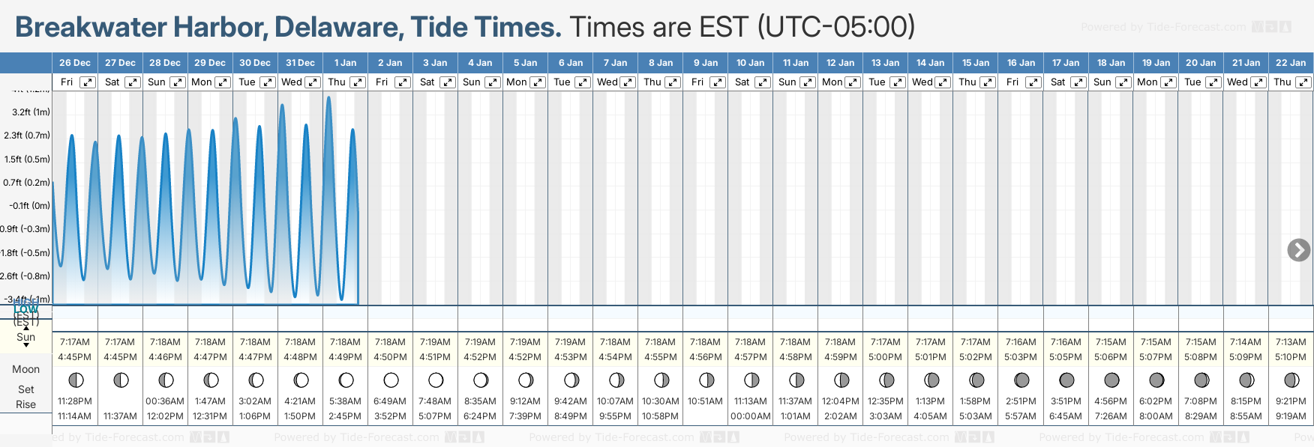Expand the Thu 22 Jan day view

1303,82
